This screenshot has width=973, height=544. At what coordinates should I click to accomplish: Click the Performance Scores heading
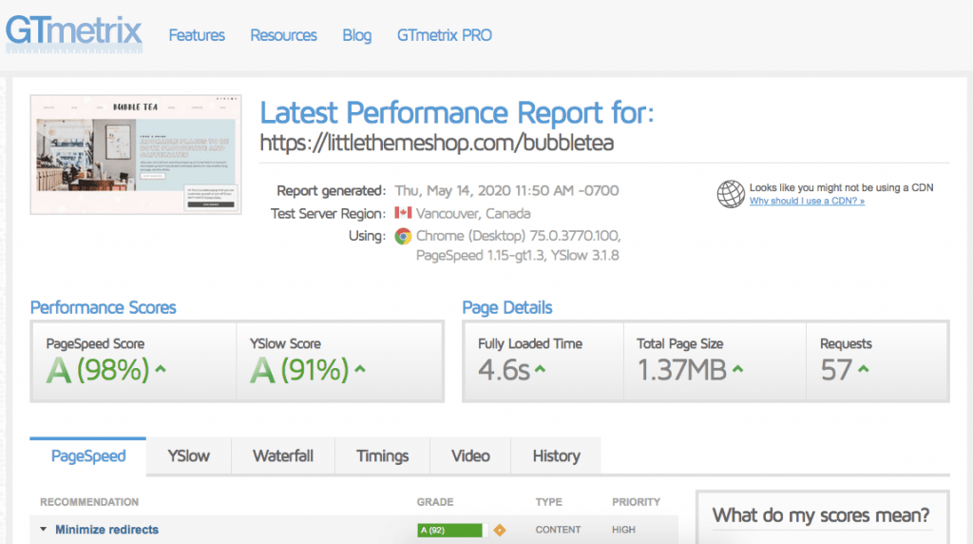click(103, 307)
